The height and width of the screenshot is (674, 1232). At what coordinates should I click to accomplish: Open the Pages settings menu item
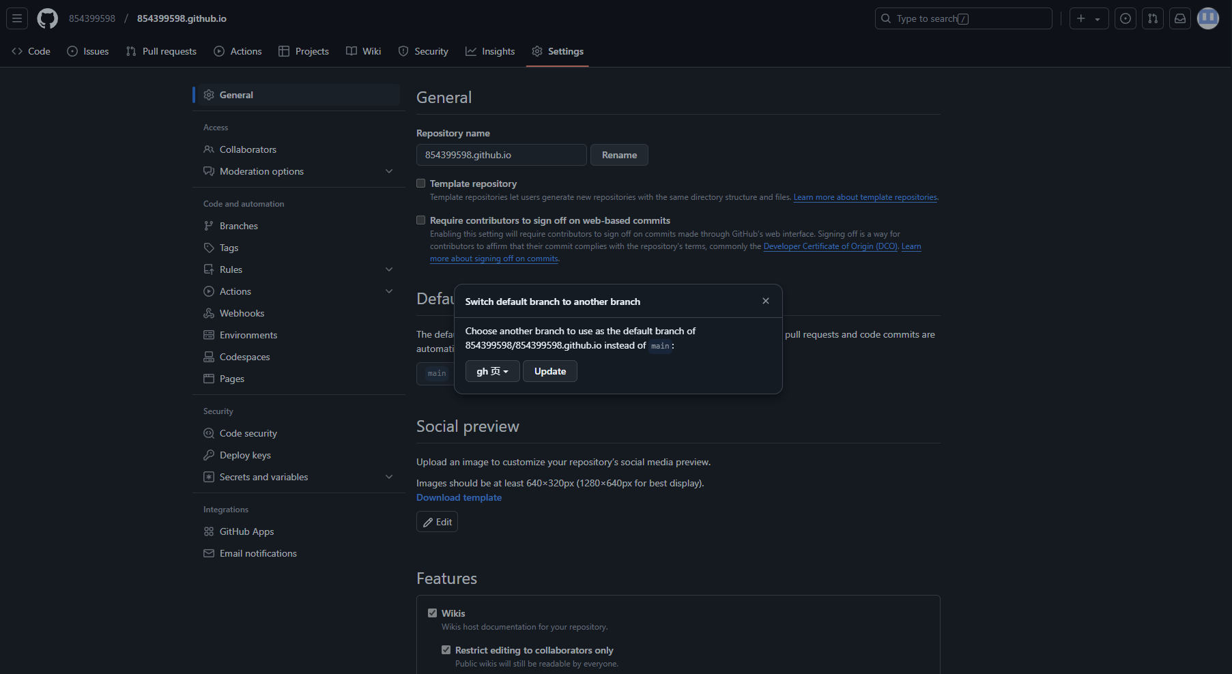[x=231, y=379]
